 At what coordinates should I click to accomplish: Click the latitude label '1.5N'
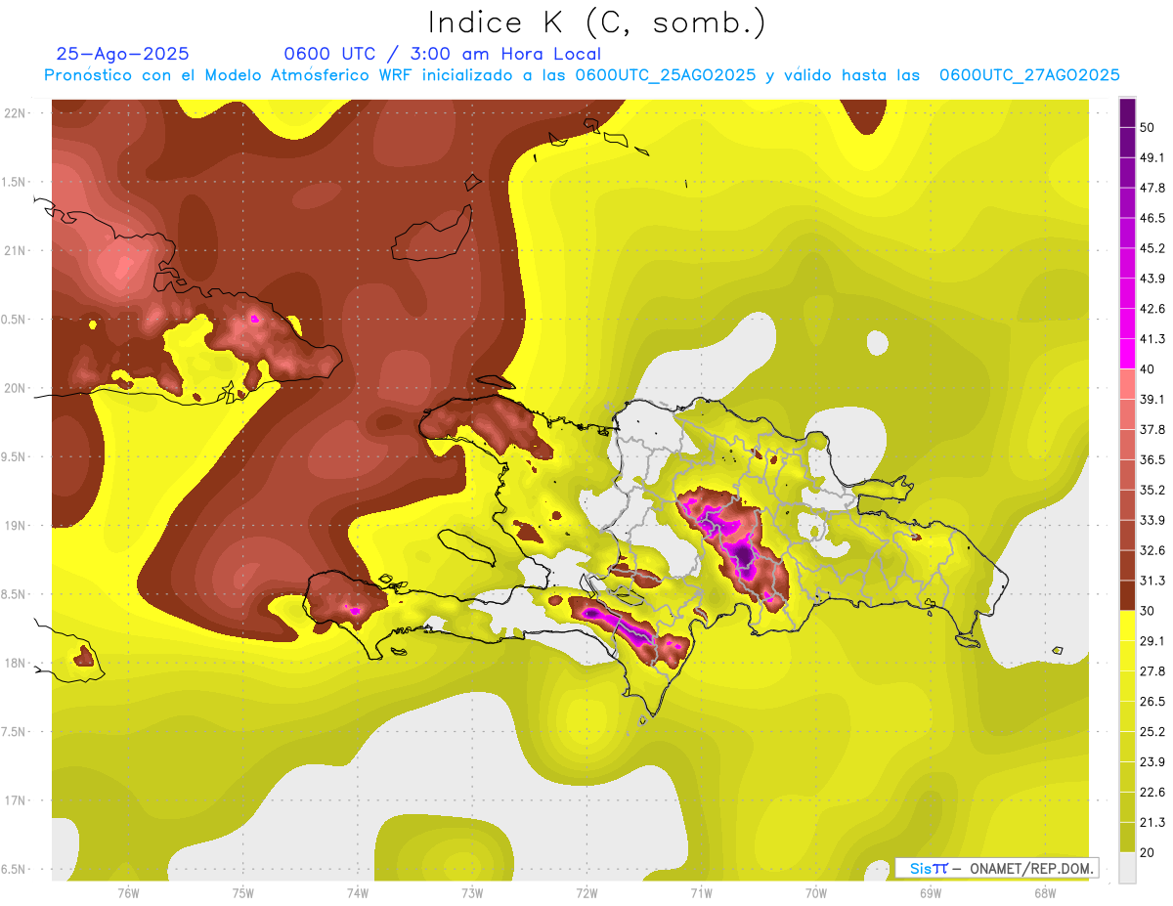[x=15, y=183]
